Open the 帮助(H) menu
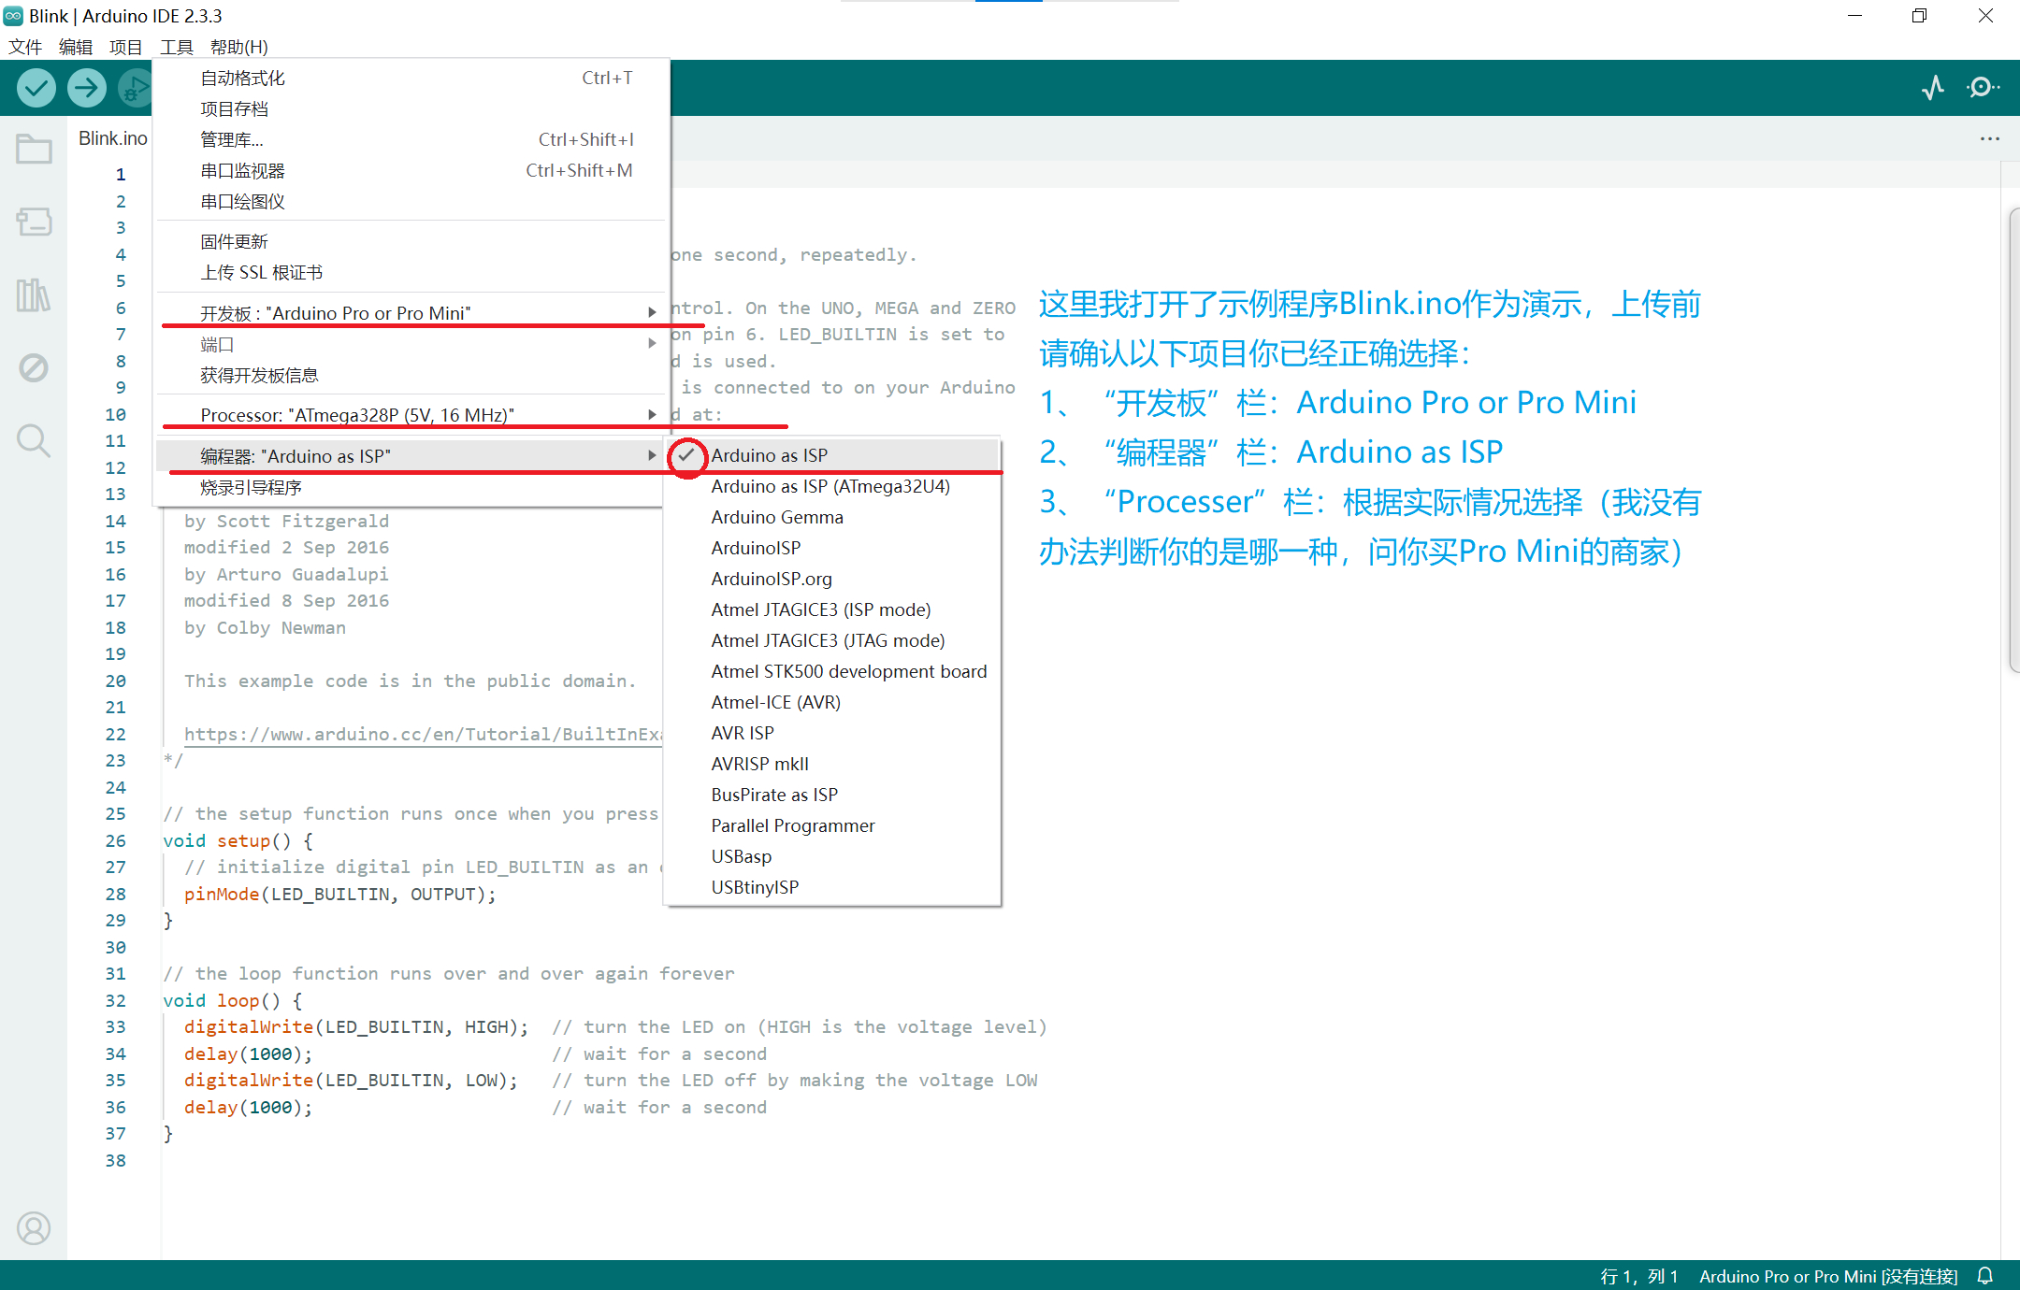 click(x=239, y=47)
